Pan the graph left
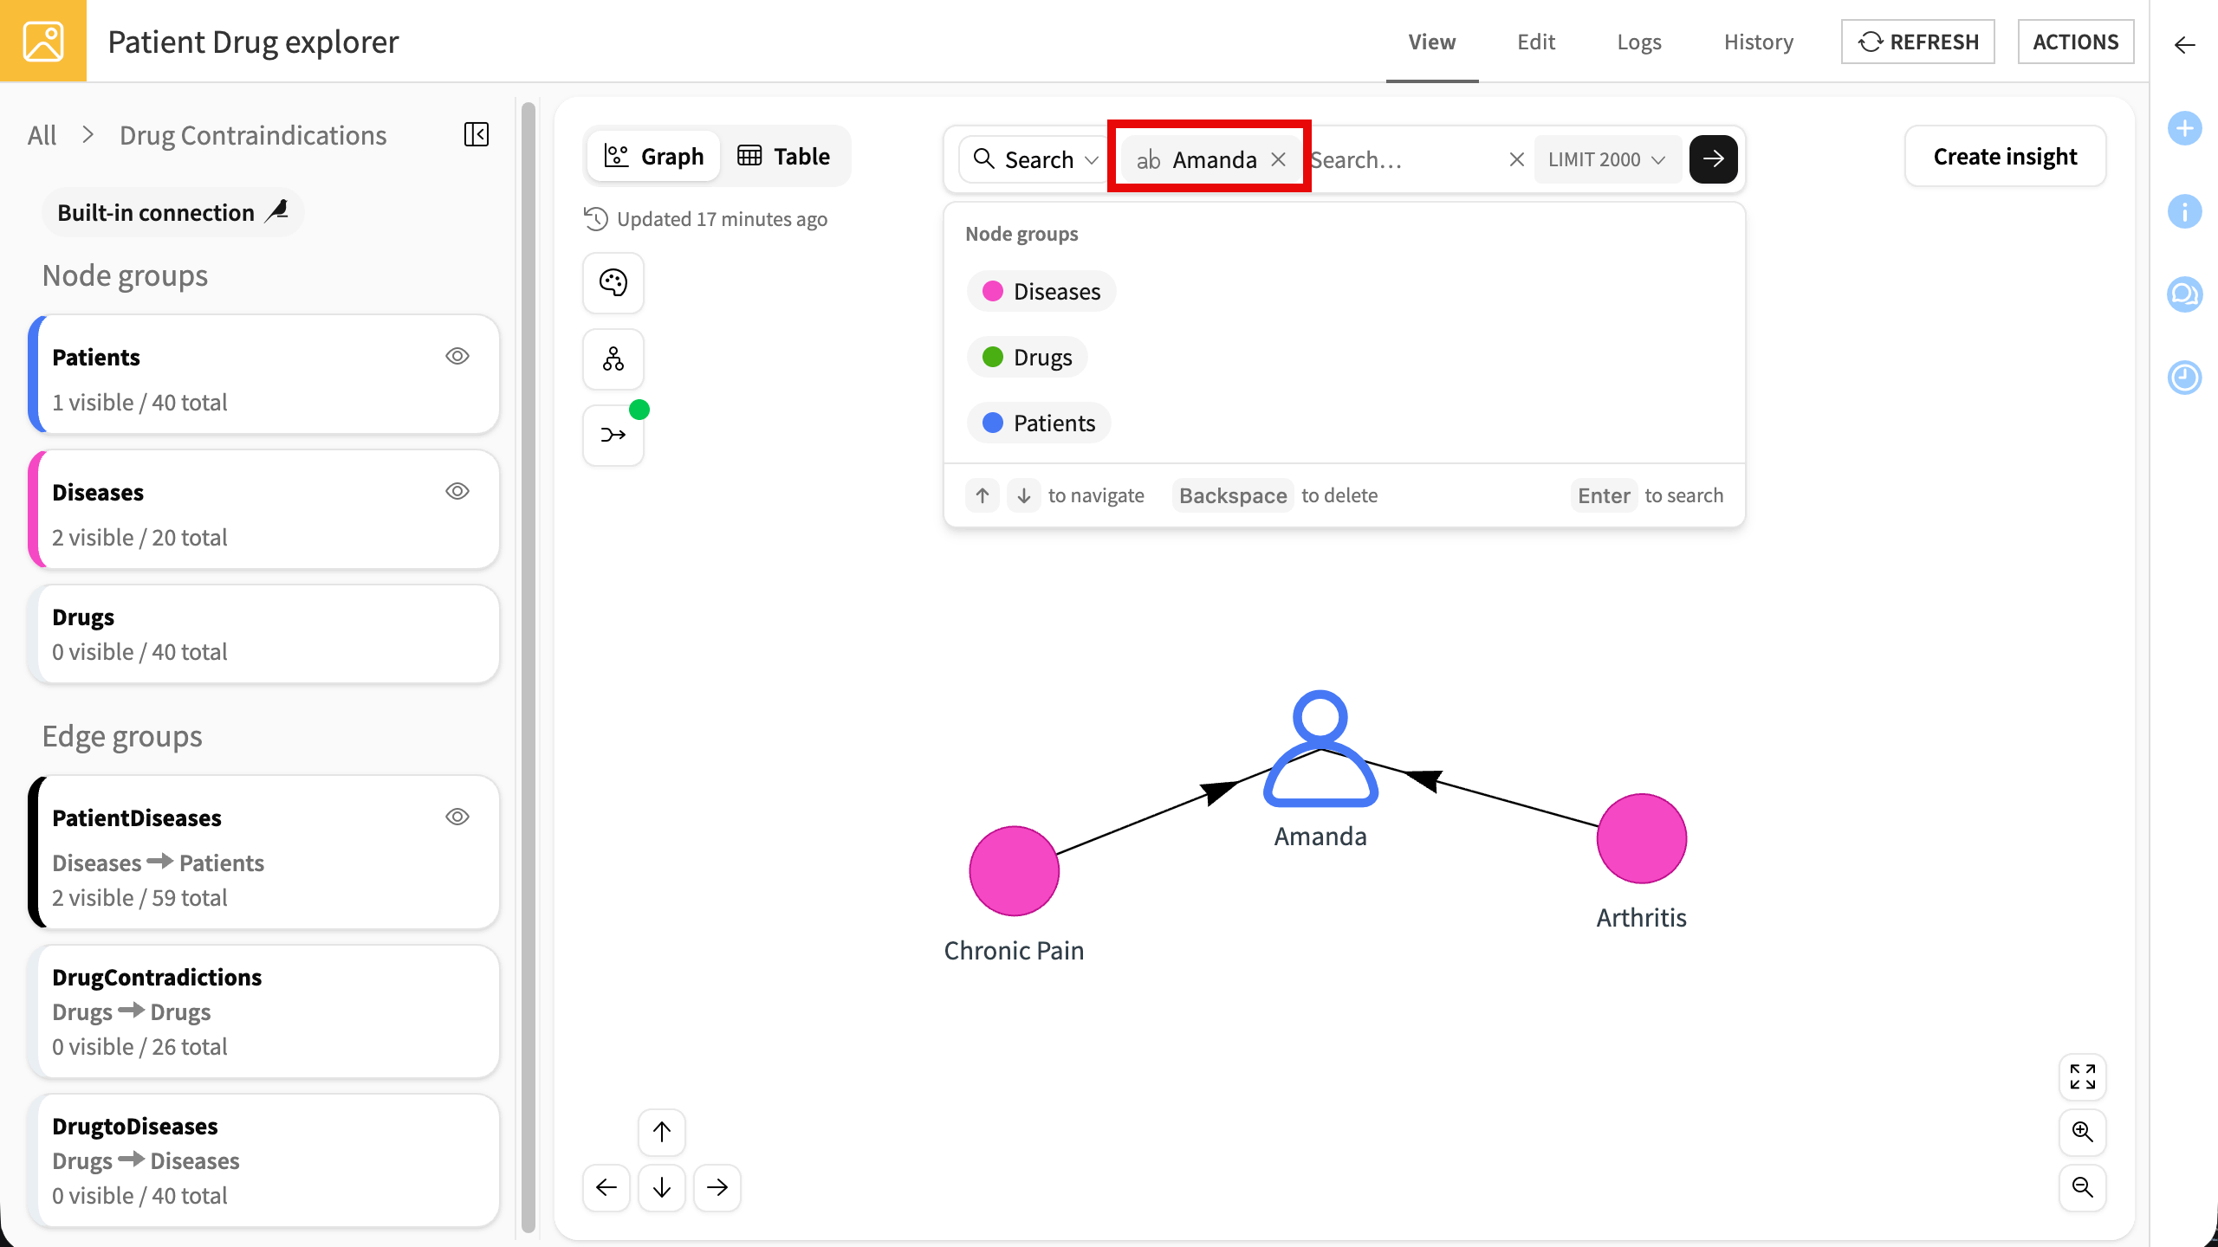This screenshot has width=2218, height=1247. (x=606, y=1187)
